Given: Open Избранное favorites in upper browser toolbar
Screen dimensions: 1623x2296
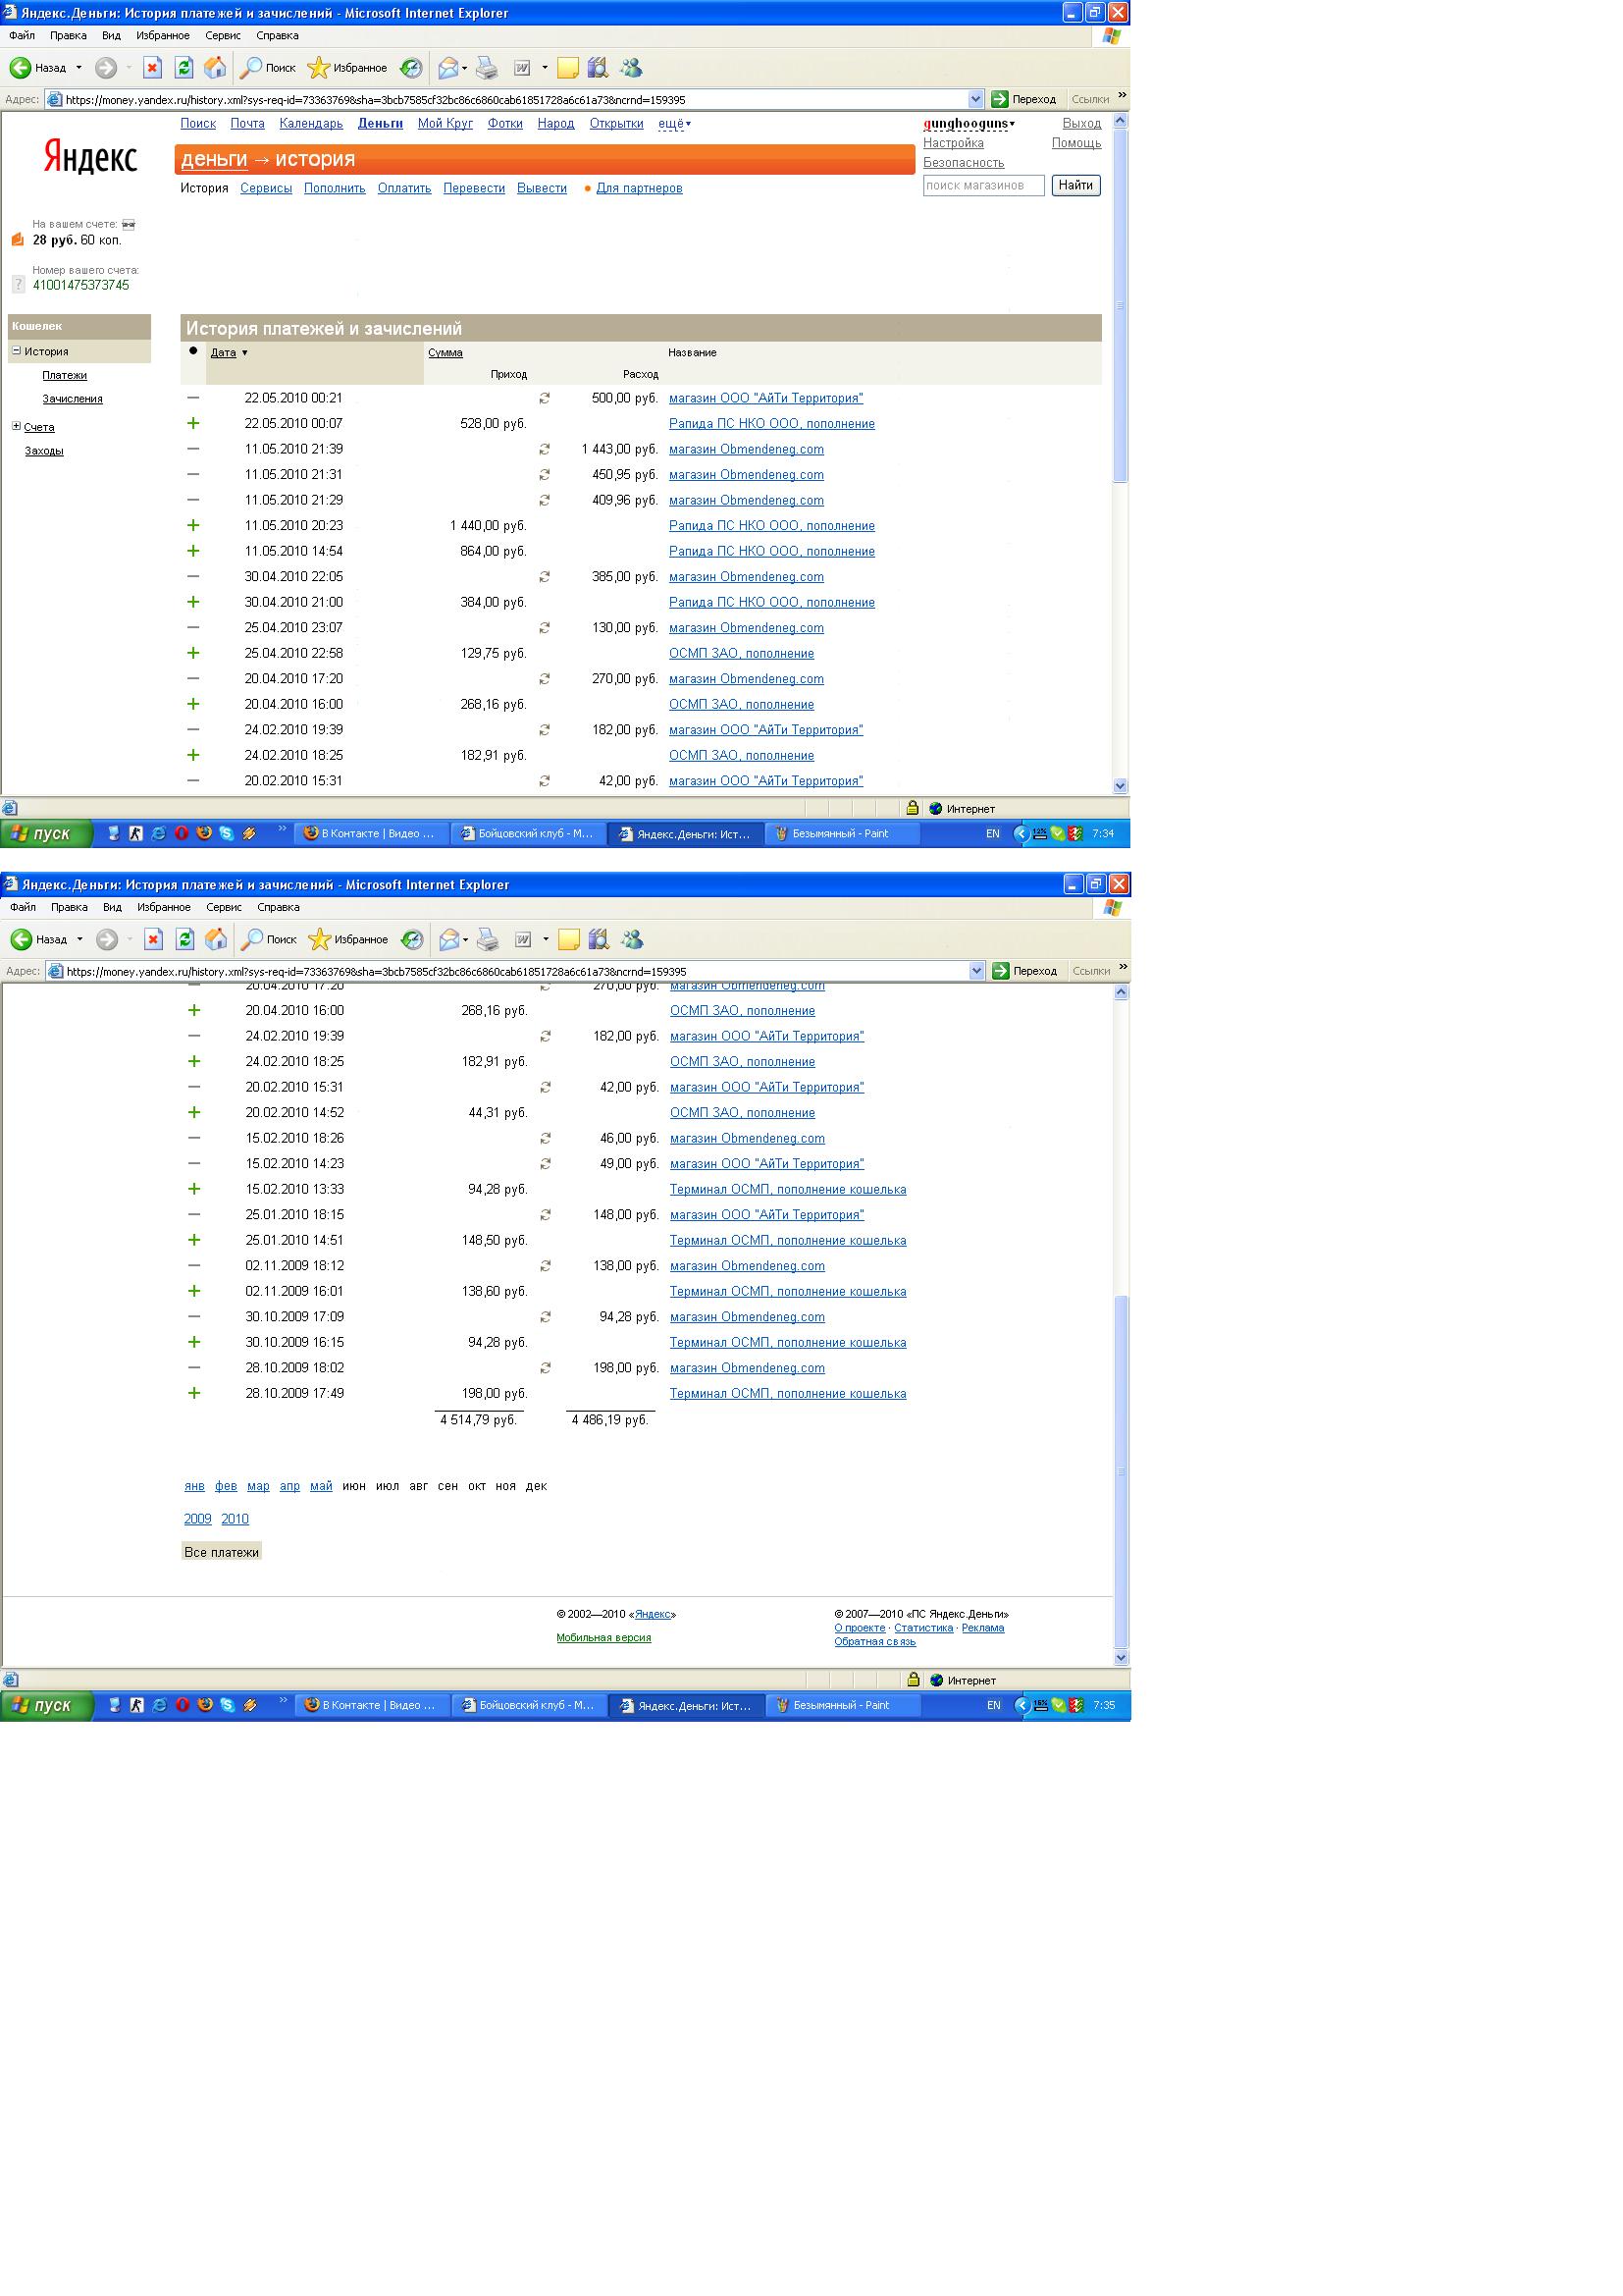Looking at the screenshot, I should [346, 68].
